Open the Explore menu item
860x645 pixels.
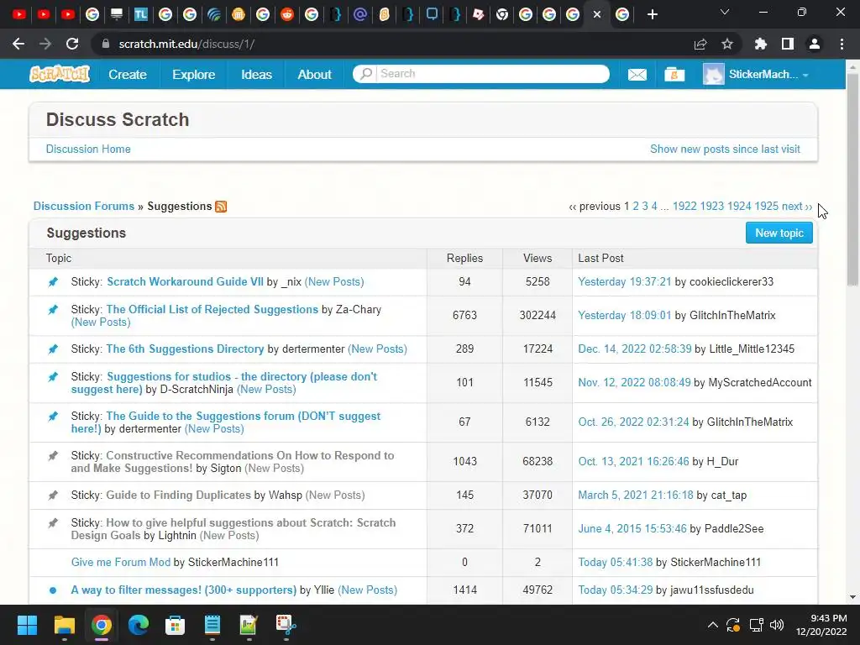pyautogui.click(x=194, y=74)
